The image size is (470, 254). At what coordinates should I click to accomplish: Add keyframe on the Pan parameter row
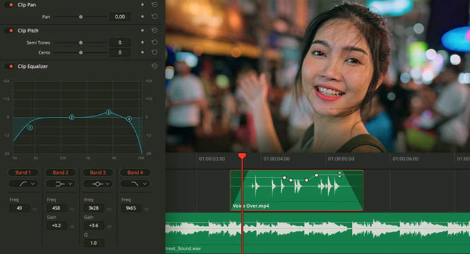142,17
